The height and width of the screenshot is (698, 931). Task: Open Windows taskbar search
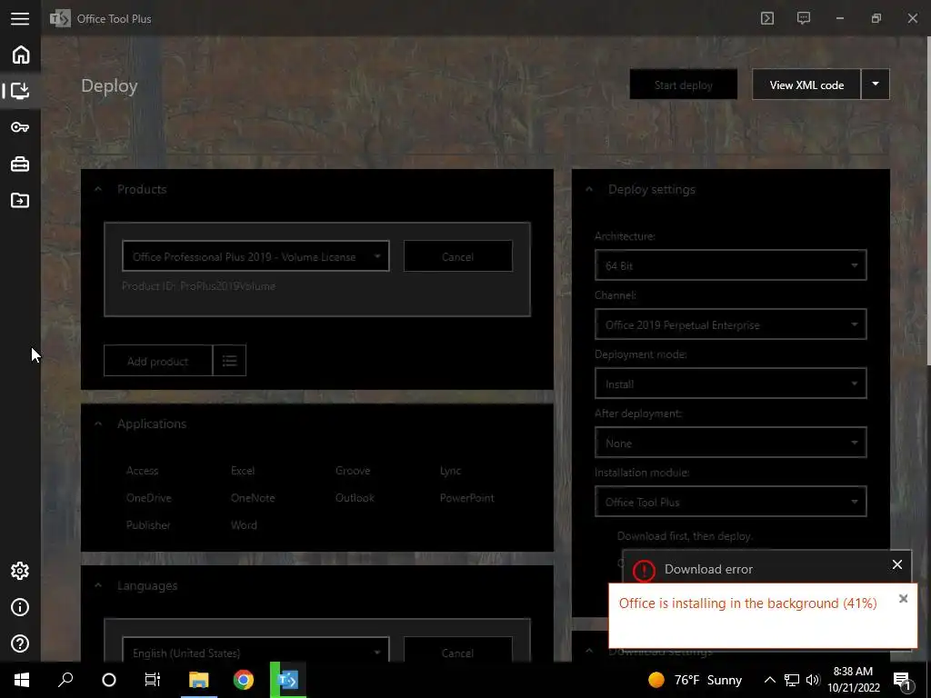coord(65,680)
